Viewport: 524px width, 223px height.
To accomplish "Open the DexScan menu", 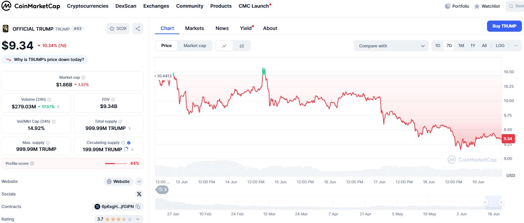I will (126, 6).
